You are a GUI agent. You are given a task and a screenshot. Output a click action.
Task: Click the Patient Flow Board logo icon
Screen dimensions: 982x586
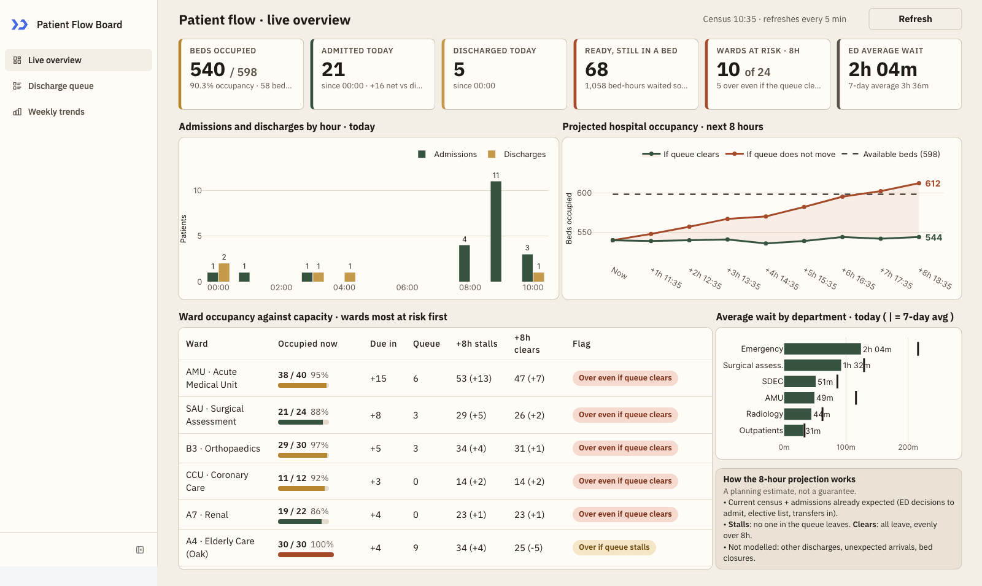click(x=20, y=25)
